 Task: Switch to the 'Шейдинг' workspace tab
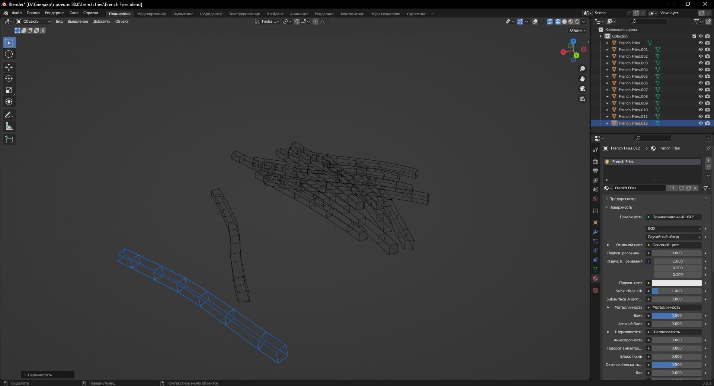pos(275,14)
